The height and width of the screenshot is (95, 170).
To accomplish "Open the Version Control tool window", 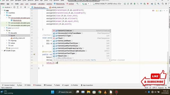I will point(8,85).
